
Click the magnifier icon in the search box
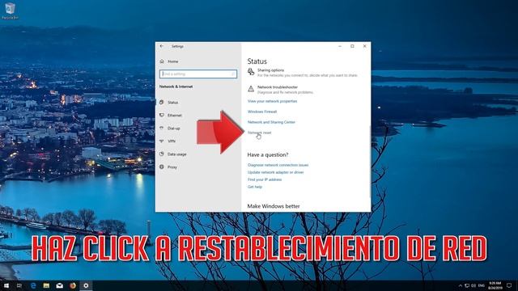pos(233,74)
